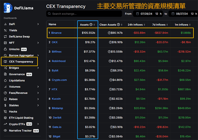The width and height of the screenshot is (198, 140).
Task: Click the Narrative Tracker eye icon
Action: click(5, 131)
